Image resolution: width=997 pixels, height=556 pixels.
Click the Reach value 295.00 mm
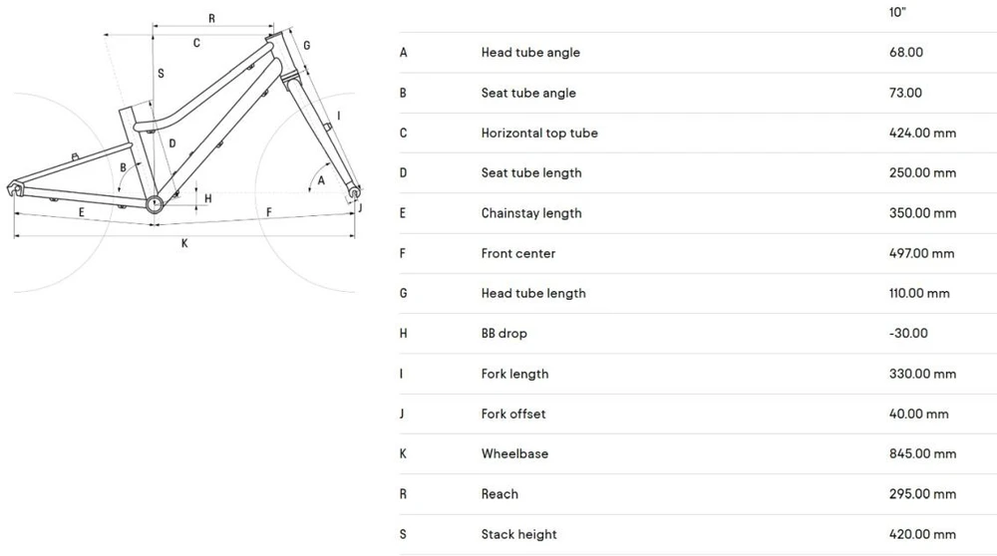coord(922,494)
